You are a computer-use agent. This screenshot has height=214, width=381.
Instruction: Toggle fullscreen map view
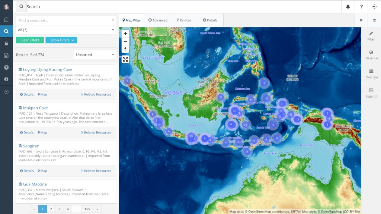point(125,59)
